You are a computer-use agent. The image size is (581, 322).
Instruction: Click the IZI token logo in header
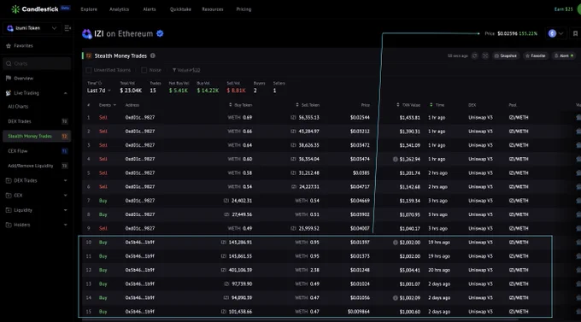click(87, 33)
